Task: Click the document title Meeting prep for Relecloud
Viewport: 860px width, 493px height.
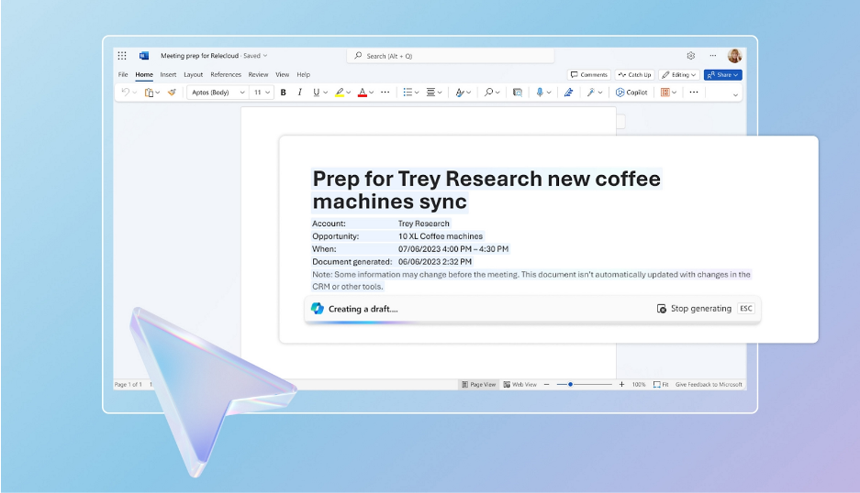Action: (200, 56)
